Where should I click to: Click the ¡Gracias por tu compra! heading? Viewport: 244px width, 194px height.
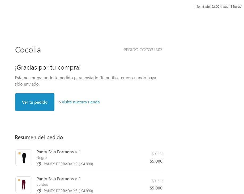pos(48,67)
